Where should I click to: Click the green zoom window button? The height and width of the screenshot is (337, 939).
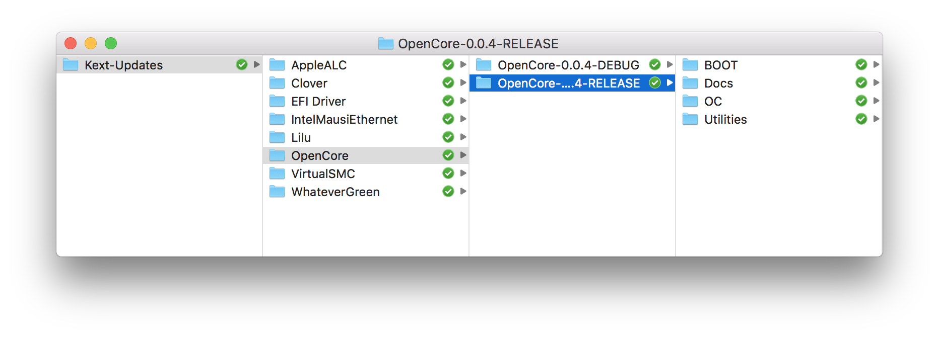pos(111,43)
